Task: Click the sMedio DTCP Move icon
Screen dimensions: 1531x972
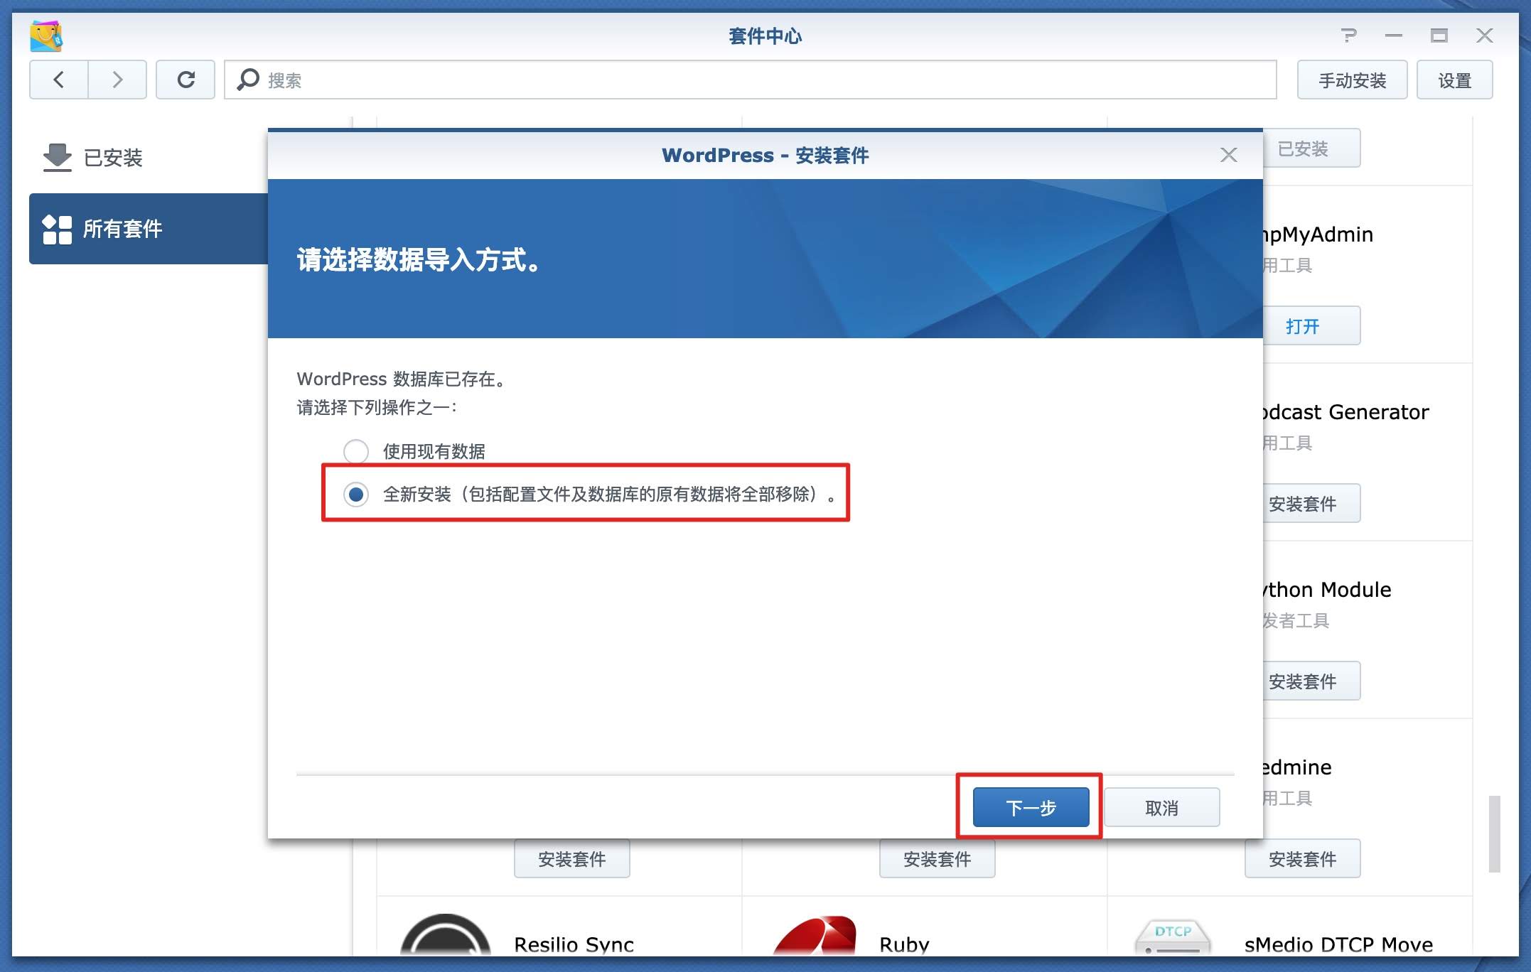Action: [1173, 938]
